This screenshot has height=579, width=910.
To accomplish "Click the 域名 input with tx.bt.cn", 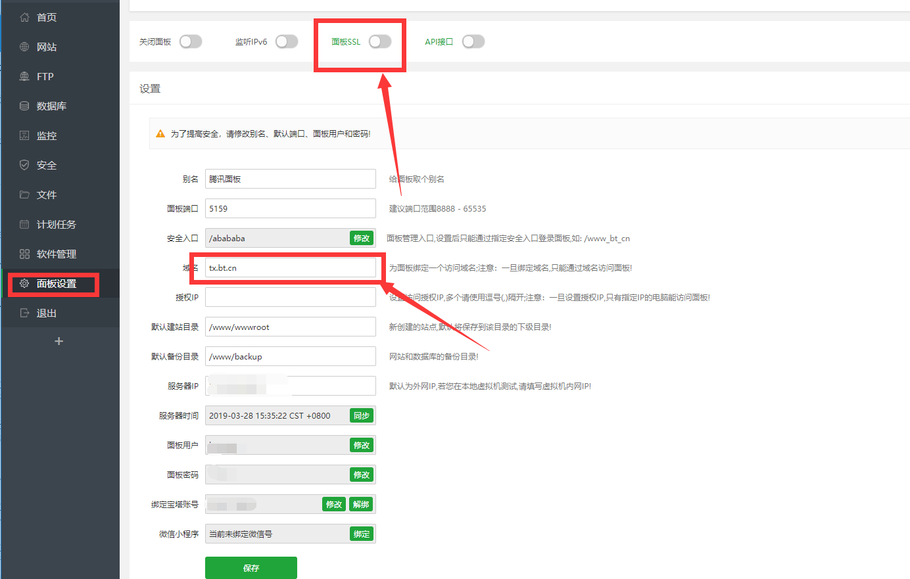I will pos(291,267).
